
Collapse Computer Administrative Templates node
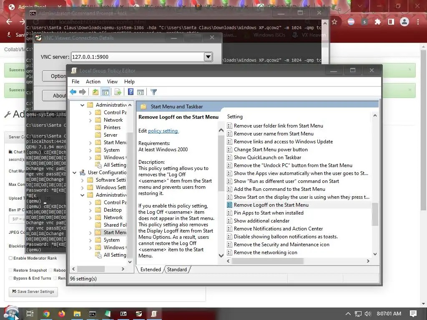coord(82,105)
